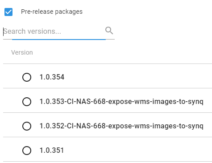Select the radio button for 1.0.353-CI-NAS-668
Screen dimensions: 212x163
(x=27, y=102)
